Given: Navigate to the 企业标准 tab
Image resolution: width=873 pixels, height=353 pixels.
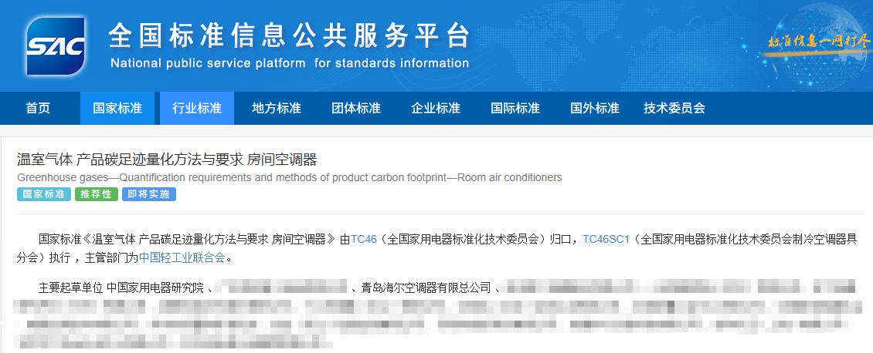Looking at the screenshot, I should (435, 108).
